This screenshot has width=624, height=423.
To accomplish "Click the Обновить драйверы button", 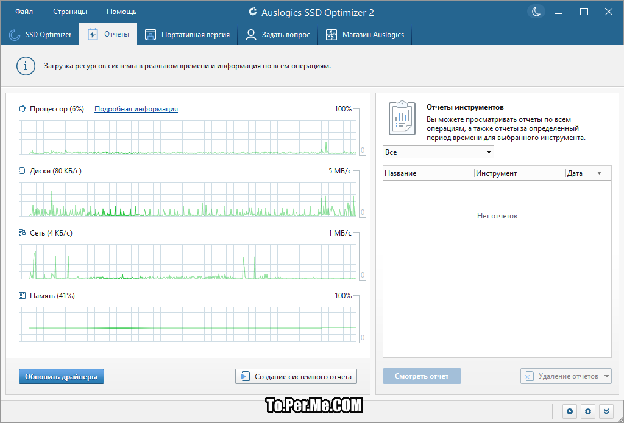I will point(61,377).
